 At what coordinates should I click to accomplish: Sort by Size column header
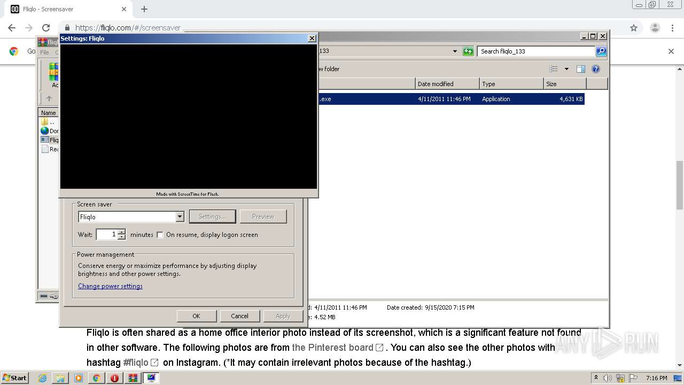coord(565,84)
